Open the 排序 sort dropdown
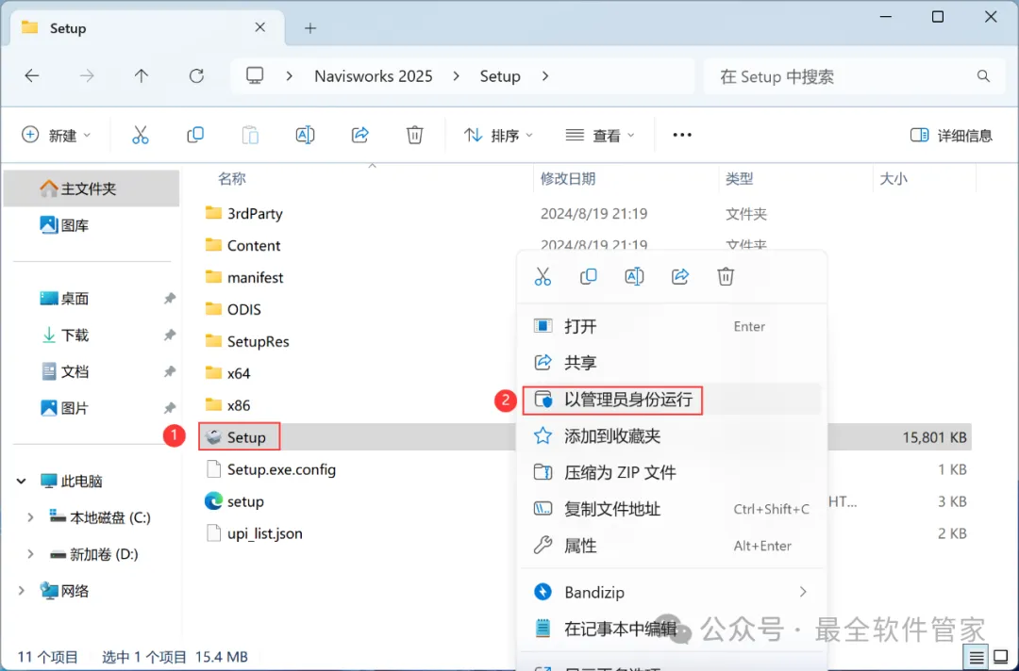Image resolution: width=1019 pixels, height=671 pixels. tap(498, 135)
